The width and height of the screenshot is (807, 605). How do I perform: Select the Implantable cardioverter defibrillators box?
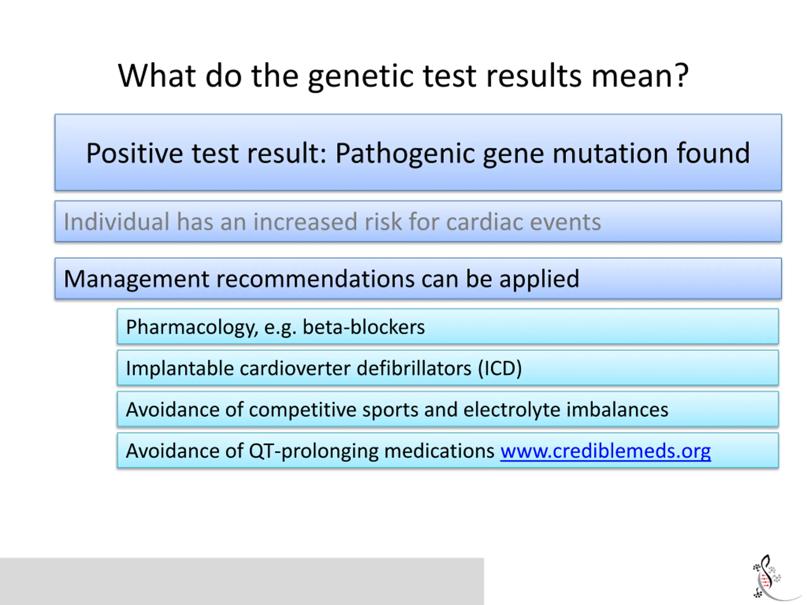click(x=448, y=368)
